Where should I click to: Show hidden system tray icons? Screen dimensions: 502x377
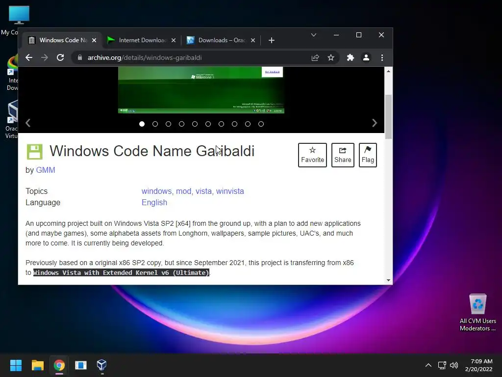tap(428, 365)
